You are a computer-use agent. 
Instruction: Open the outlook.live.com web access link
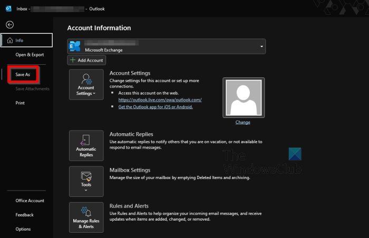tap(160, 100)
